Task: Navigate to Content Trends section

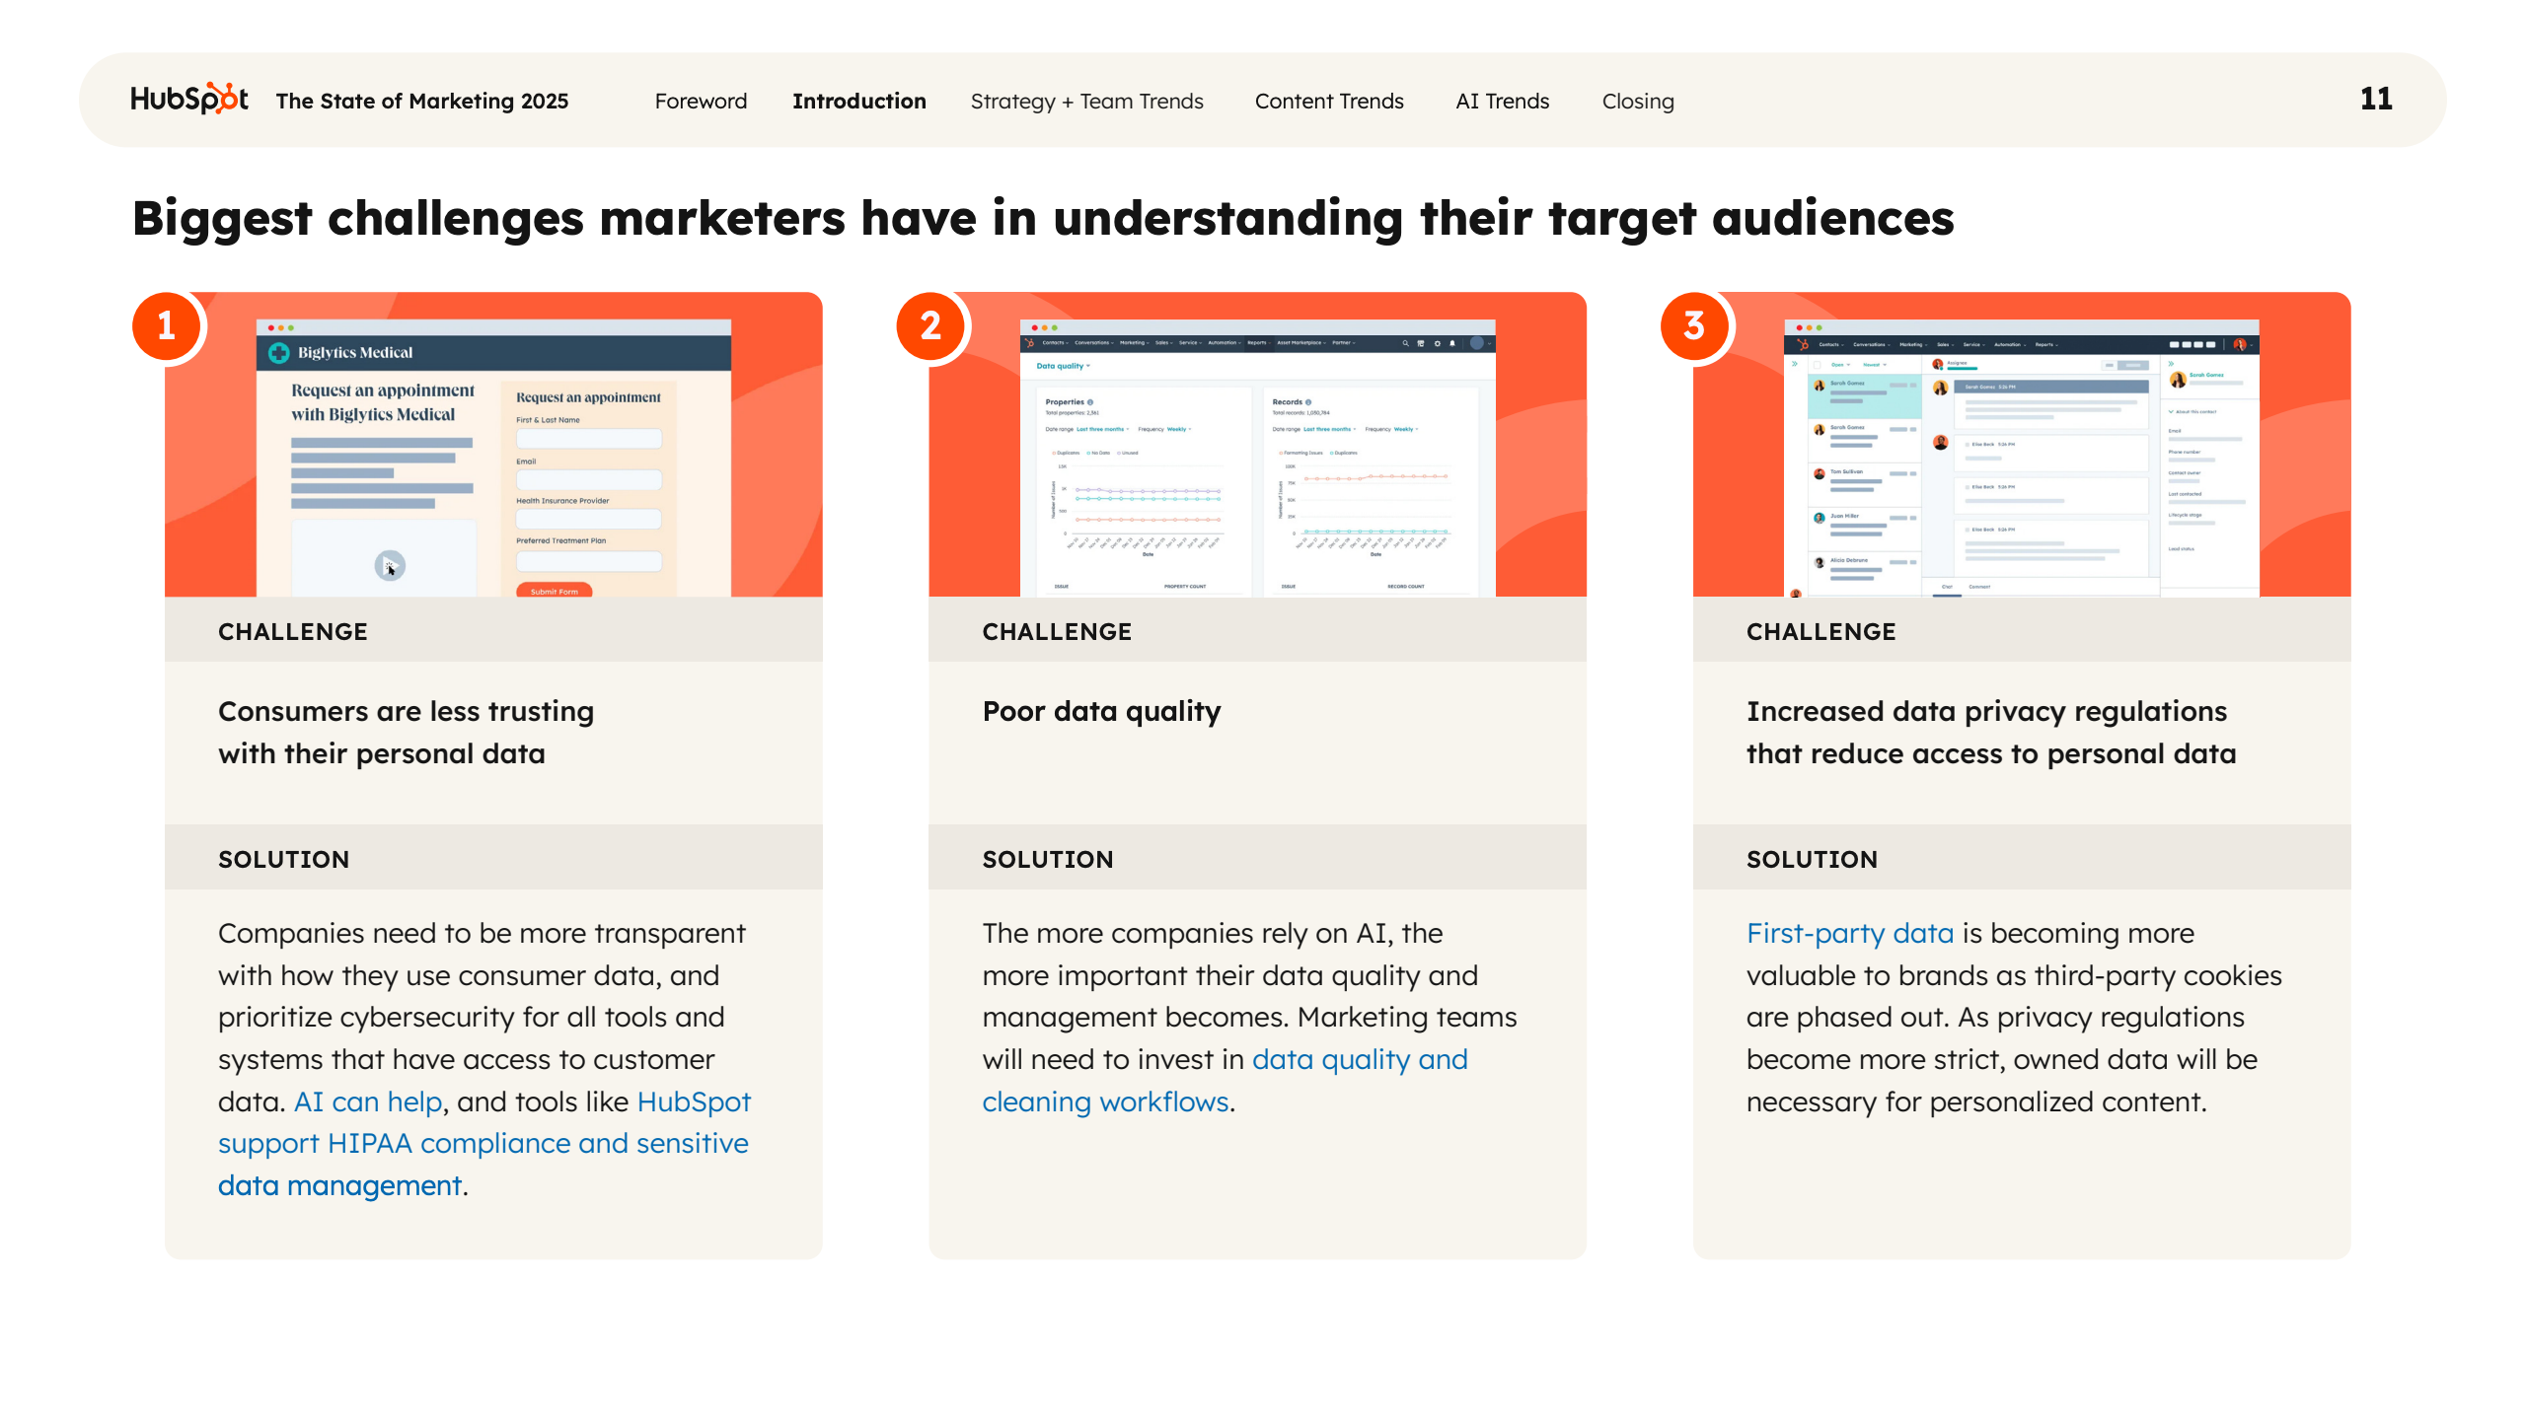Action: [x=1328, y=101]
